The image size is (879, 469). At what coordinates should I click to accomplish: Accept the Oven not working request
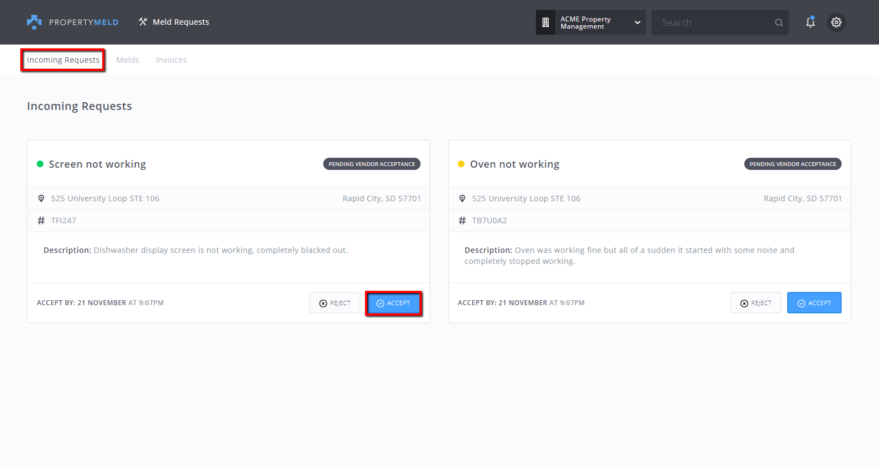pyautogui.click(x=814, y=303)
